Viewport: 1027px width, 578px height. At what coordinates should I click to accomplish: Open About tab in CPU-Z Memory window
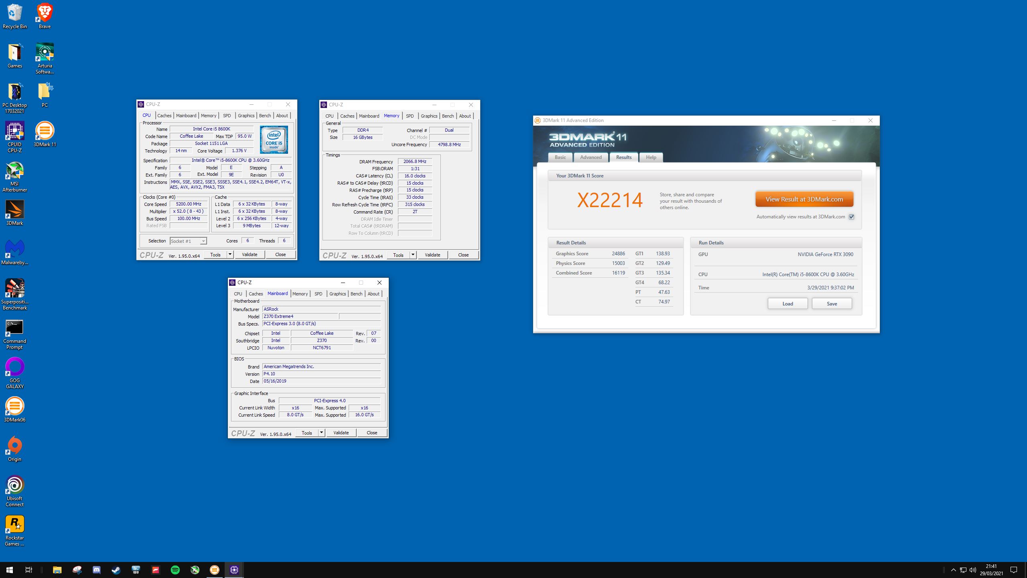point(465,116)
